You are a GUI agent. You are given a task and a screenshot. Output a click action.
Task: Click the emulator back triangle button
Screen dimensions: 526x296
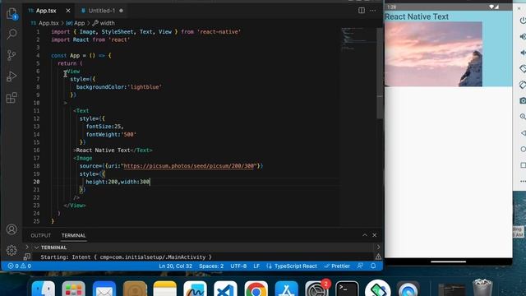[x=523, y=133]
